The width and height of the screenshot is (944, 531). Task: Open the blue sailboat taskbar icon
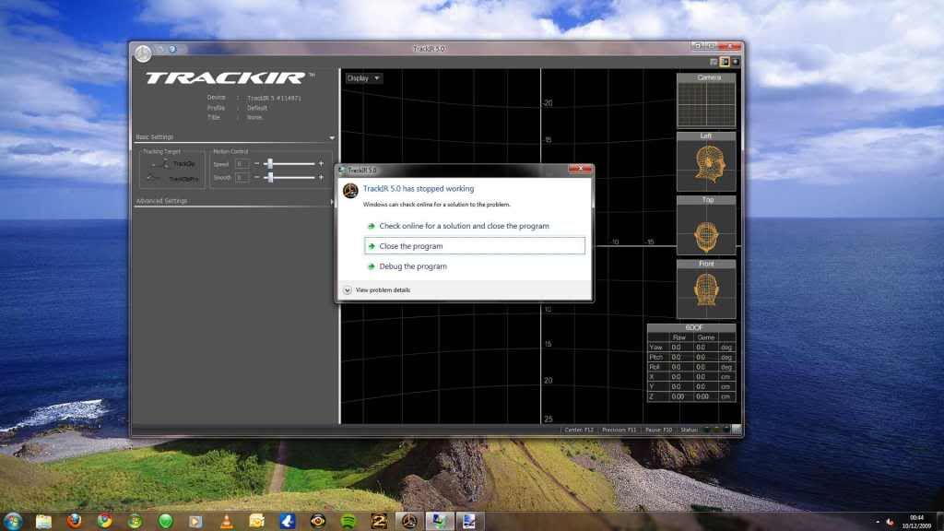coord(288,522)
